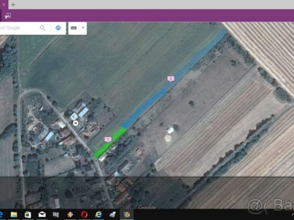Viewport: 294px width, 220px height.
Task: Click the Google logo on the map
Action: 147,207
